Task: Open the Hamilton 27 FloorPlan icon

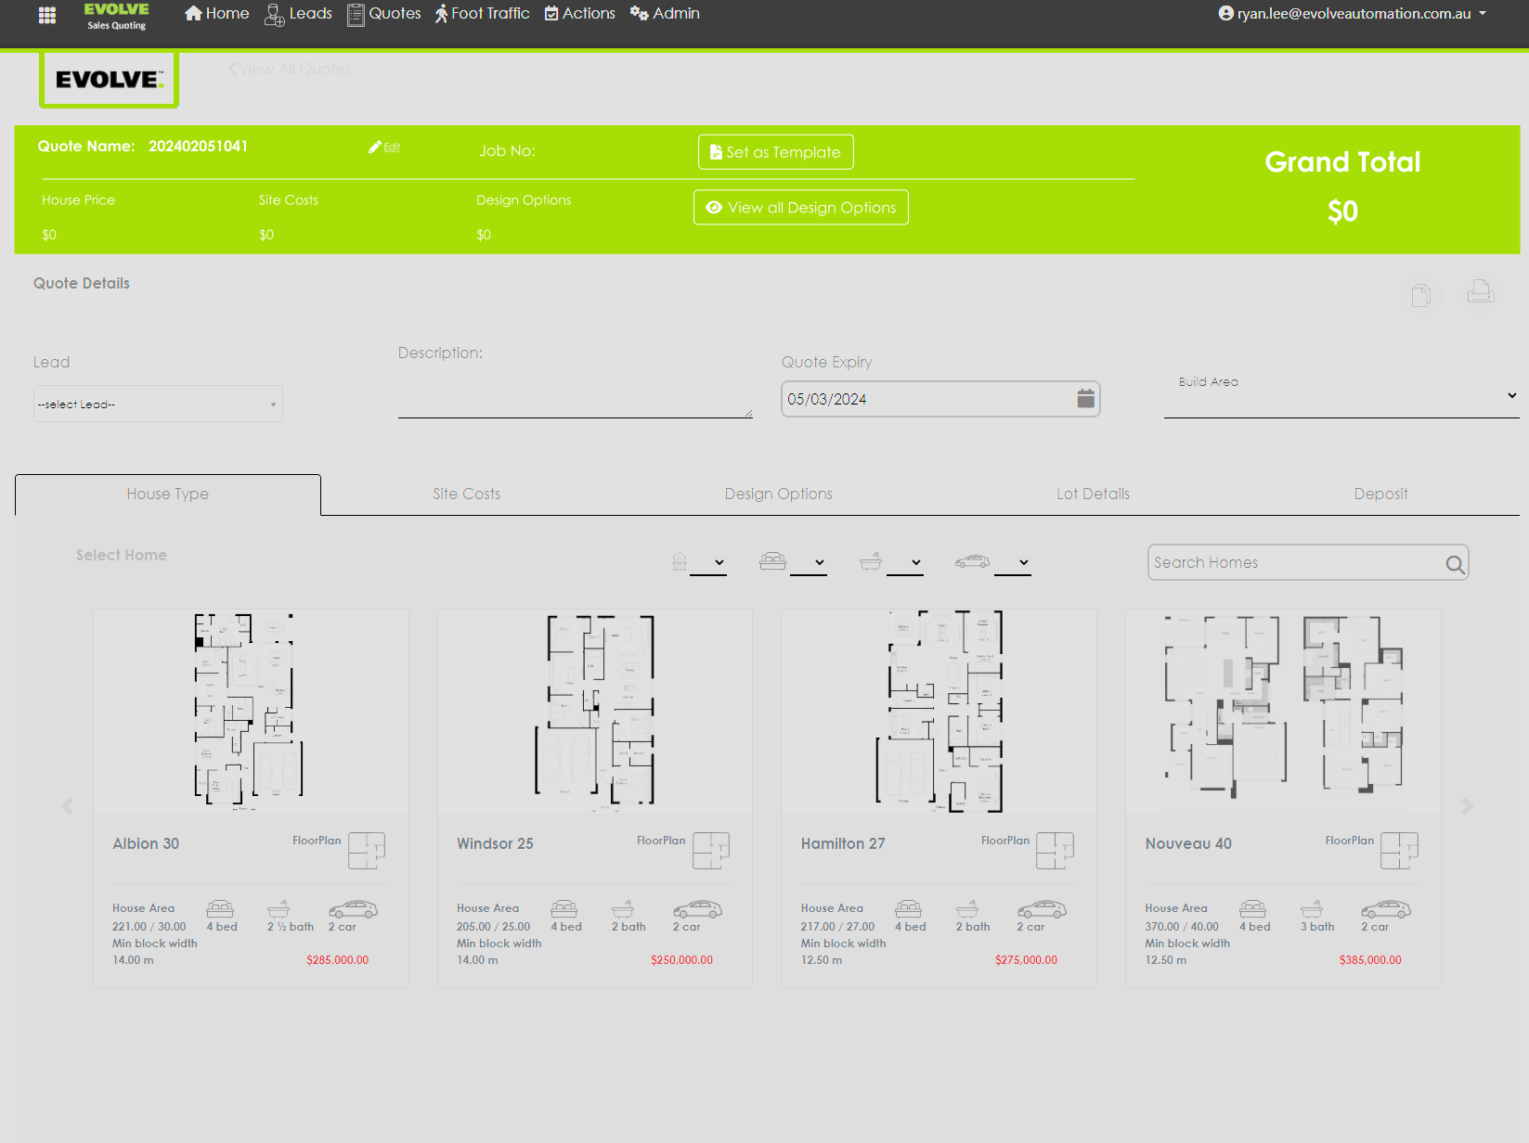Action: [1055, 850]
